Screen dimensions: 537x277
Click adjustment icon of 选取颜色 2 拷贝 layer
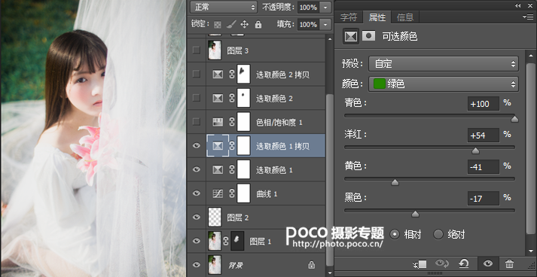[x=218, y=75]
